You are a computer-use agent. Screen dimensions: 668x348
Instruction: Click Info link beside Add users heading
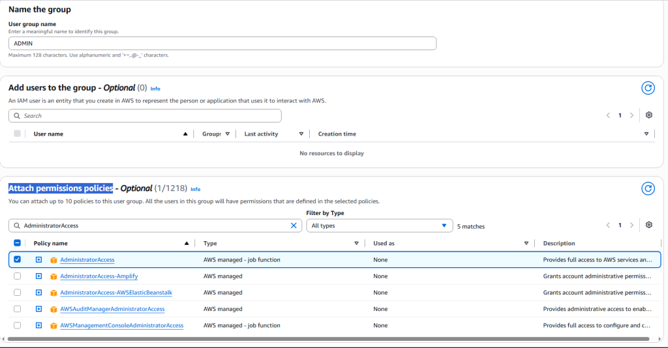(x=155, y=89)
